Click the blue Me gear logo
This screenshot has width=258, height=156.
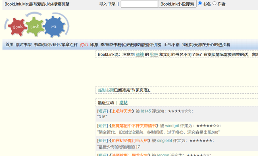pos(54,26)
